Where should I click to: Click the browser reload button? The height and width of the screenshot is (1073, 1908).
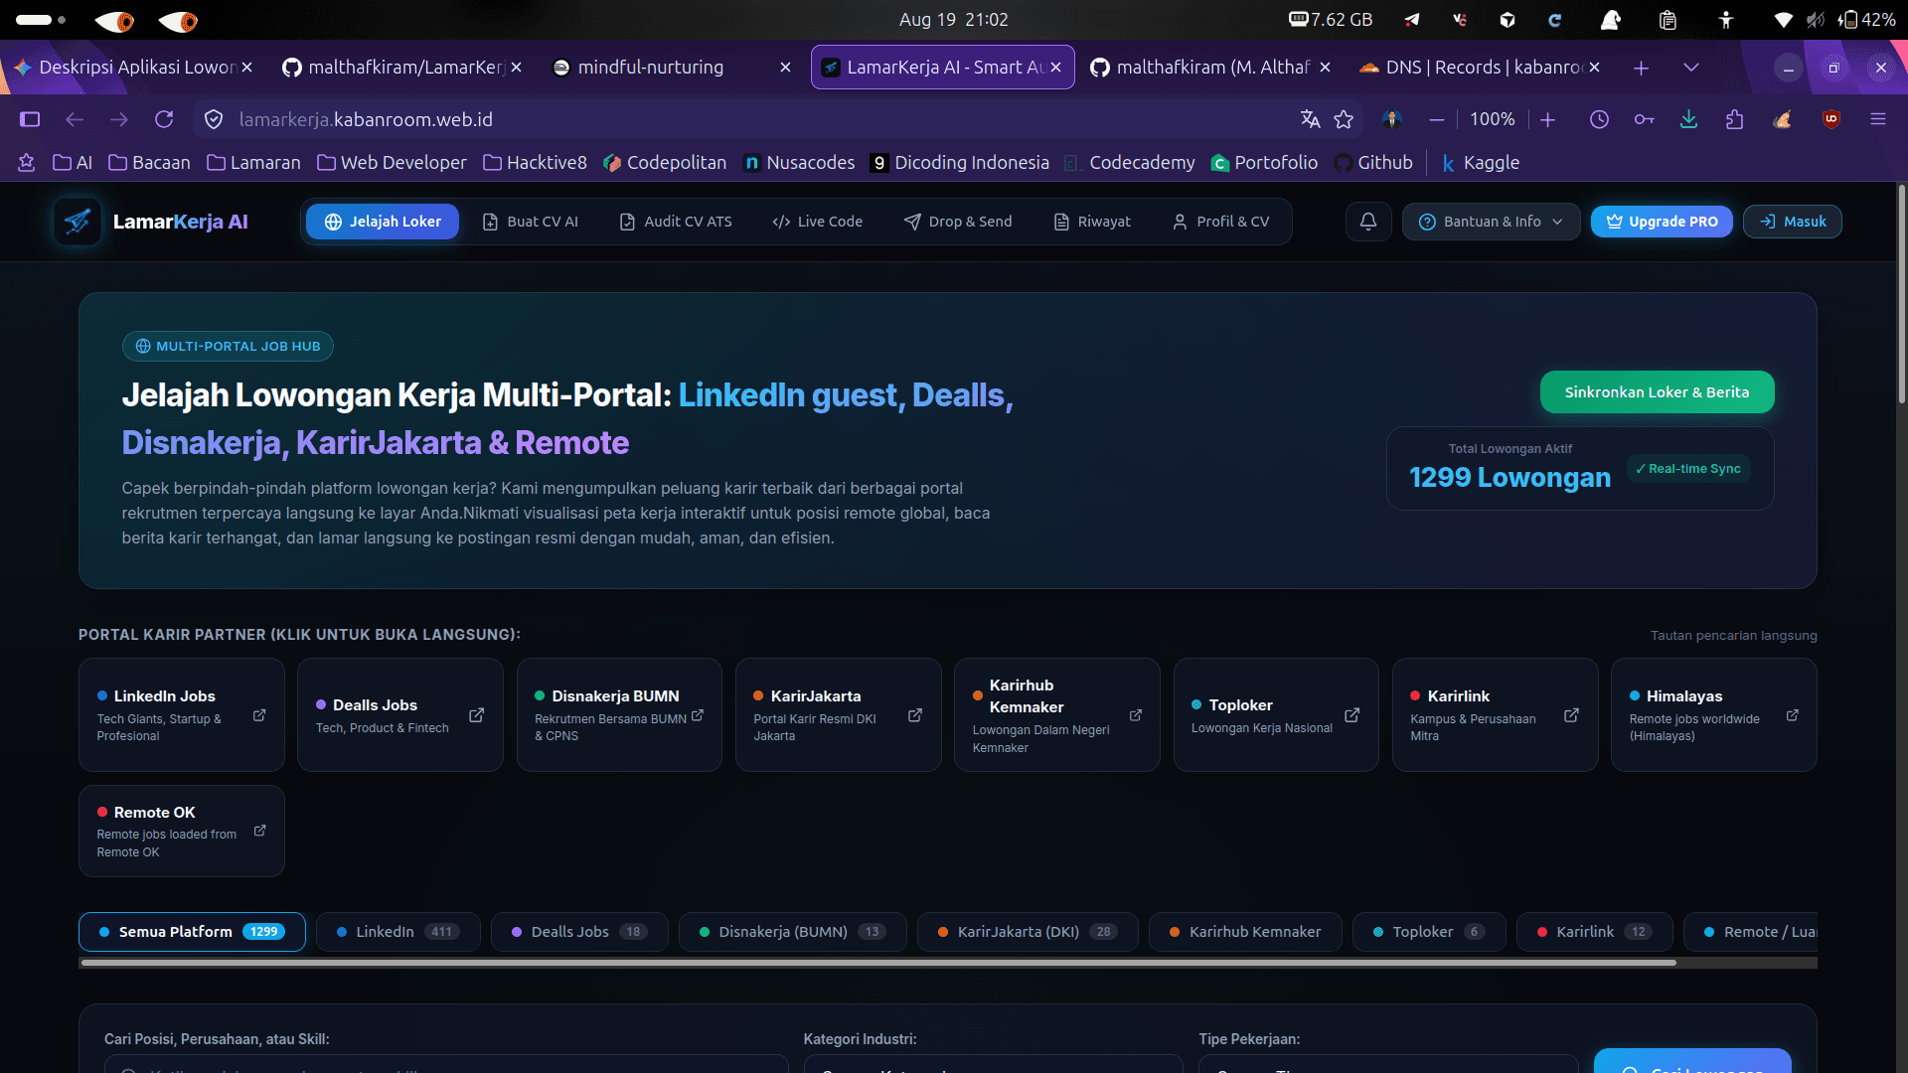[164, 119]
